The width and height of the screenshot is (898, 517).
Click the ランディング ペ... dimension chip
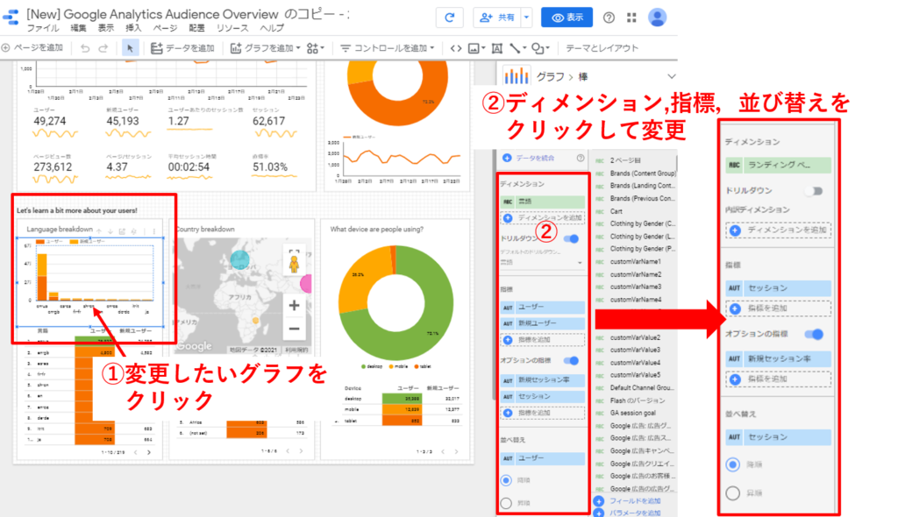[778, 165]
